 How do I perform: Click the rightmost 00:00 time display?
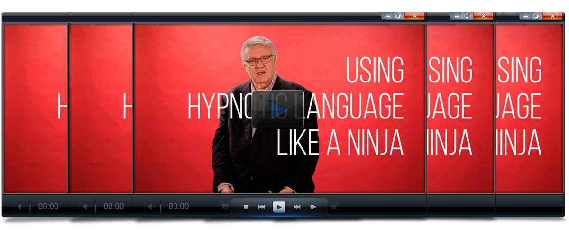point(179,207)
